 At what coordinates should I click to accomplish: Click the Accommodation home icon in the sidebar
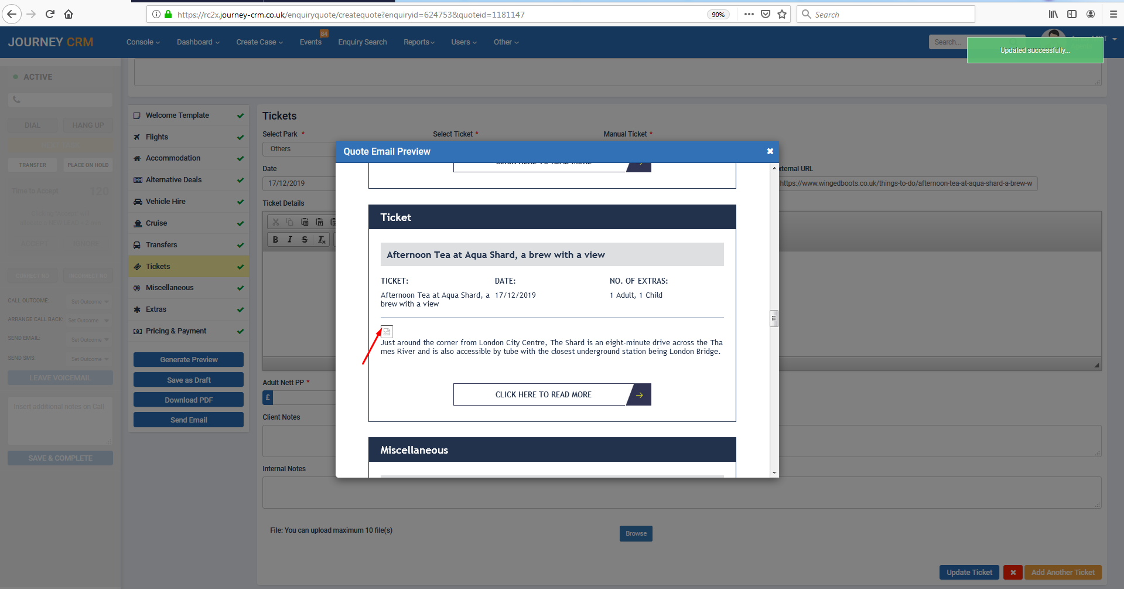137,158
